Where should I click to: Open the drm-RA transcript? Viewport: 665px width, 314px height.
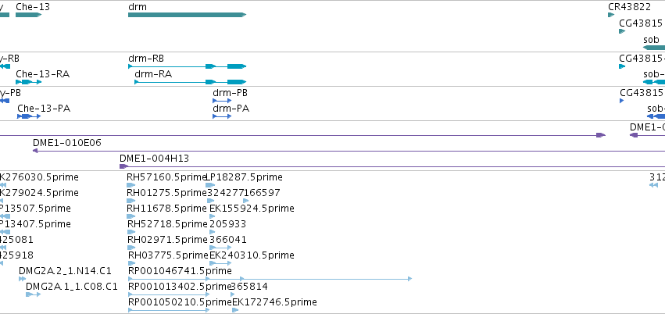pos(191,82)
